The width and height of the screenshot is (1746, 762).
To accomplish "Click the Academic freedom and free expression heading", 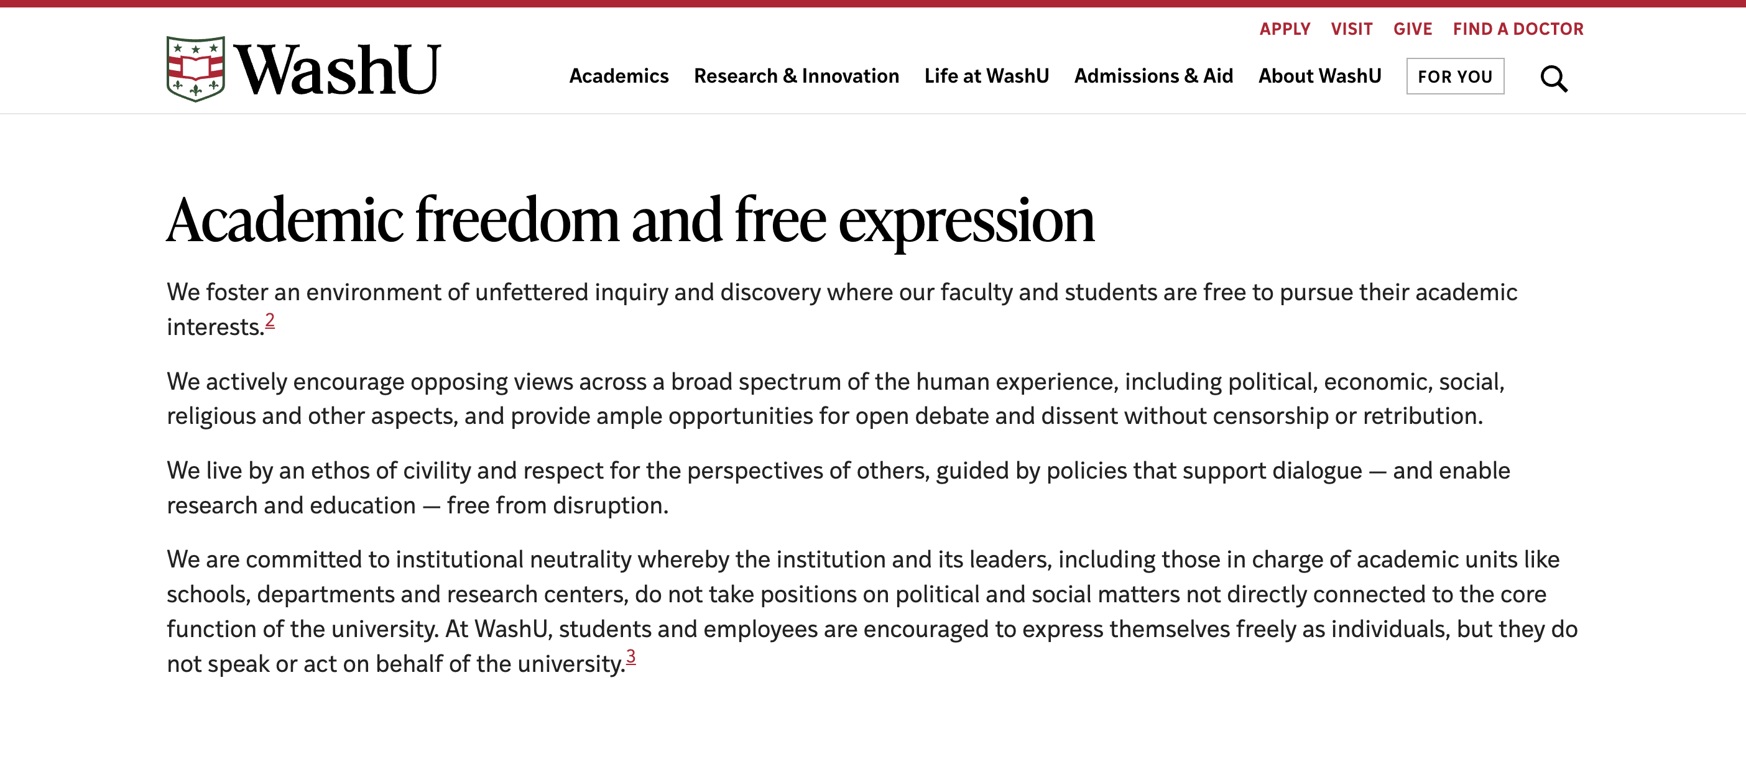I will pyautogui.click(x=630, y=220).
